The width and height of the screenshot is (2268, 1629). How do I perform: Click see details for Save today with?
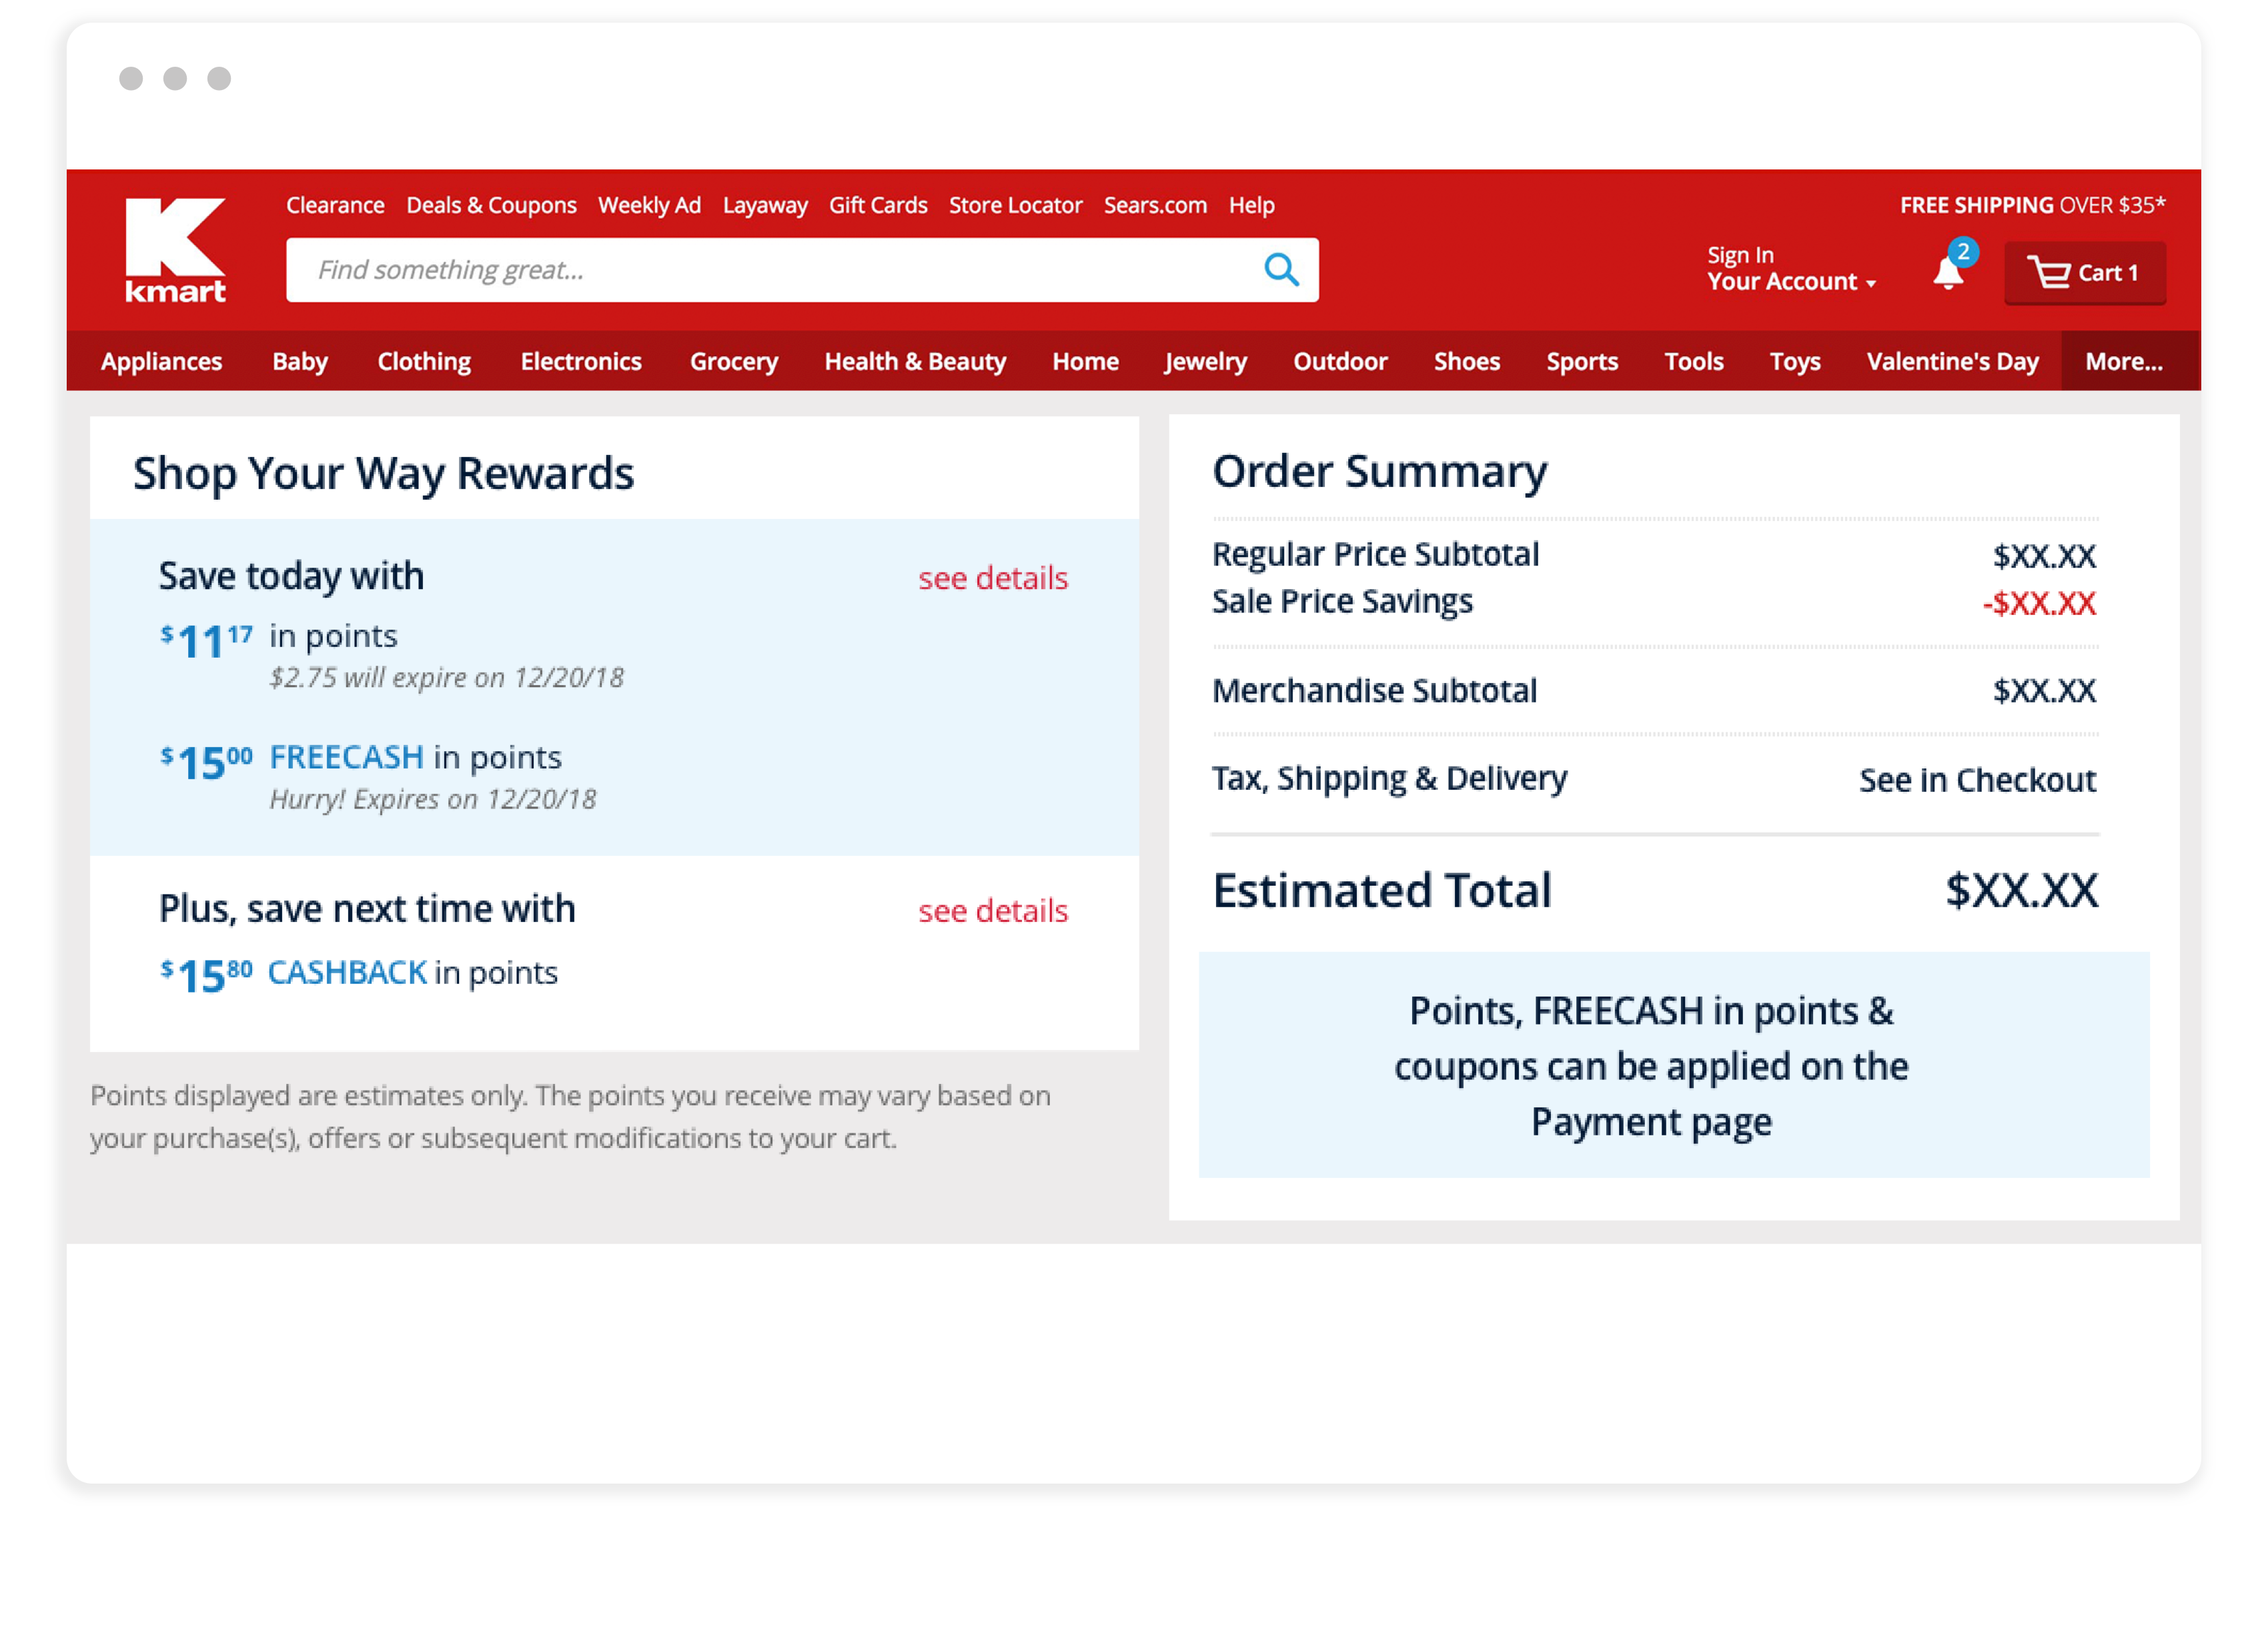coord(993,578)
